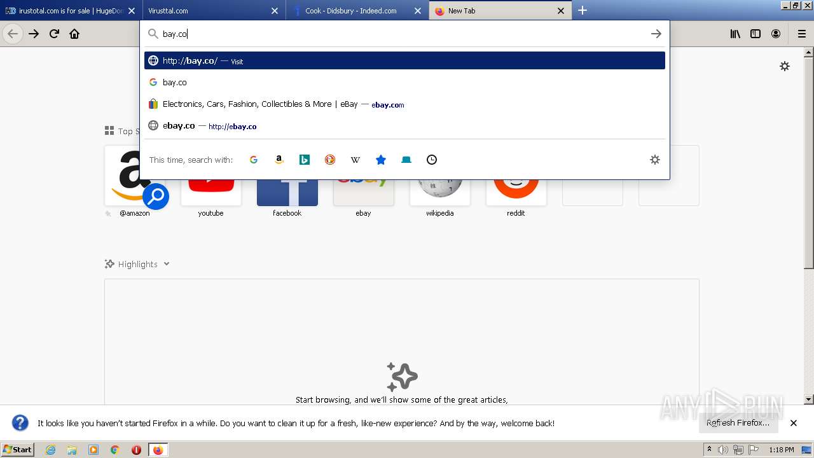Screen dimensions: 814x458
Task: Search this time with Bing icon
Action: point(305,160)
